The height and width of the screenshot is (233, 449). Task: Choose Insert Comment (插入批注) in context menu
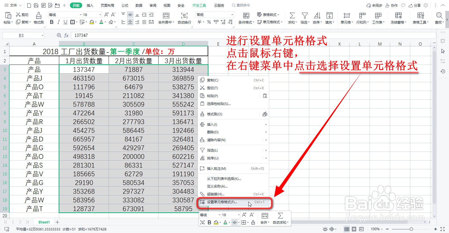233,168
